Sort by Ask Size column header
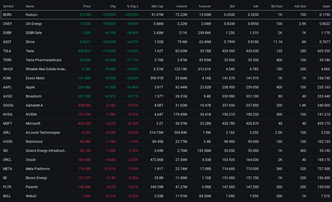 pos(300,6)
